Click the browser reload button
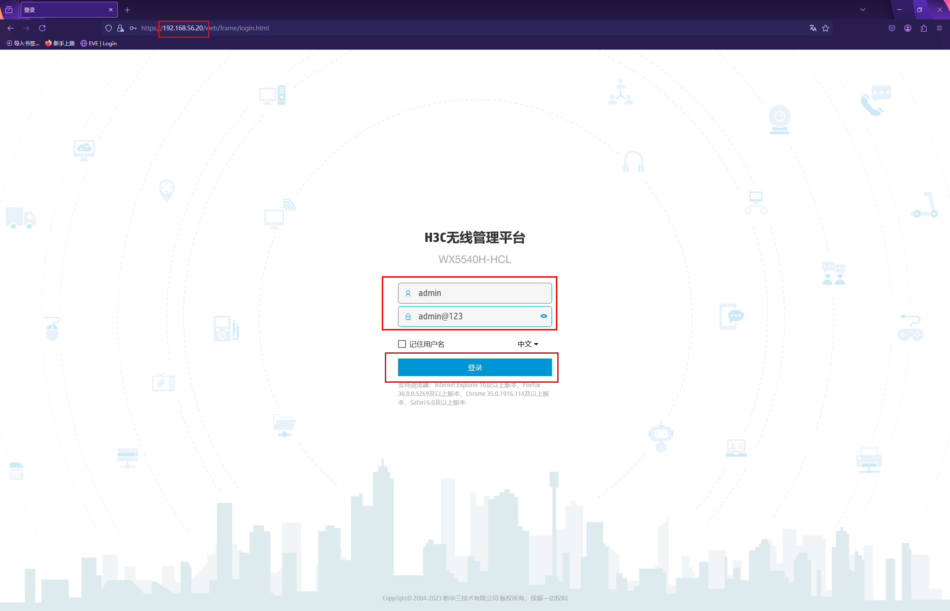Image resolution: width=950 pixels, height=611 pixels. [x=42, y=28]
